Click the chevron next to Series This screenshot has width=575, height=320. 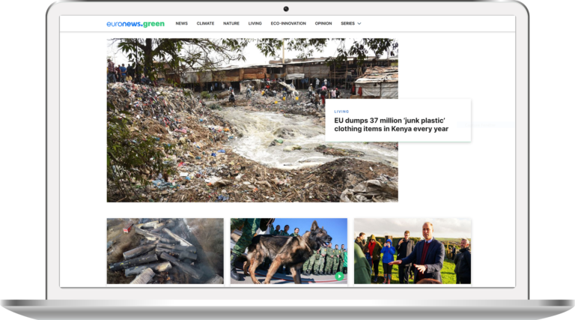click(x=359, y=23)
